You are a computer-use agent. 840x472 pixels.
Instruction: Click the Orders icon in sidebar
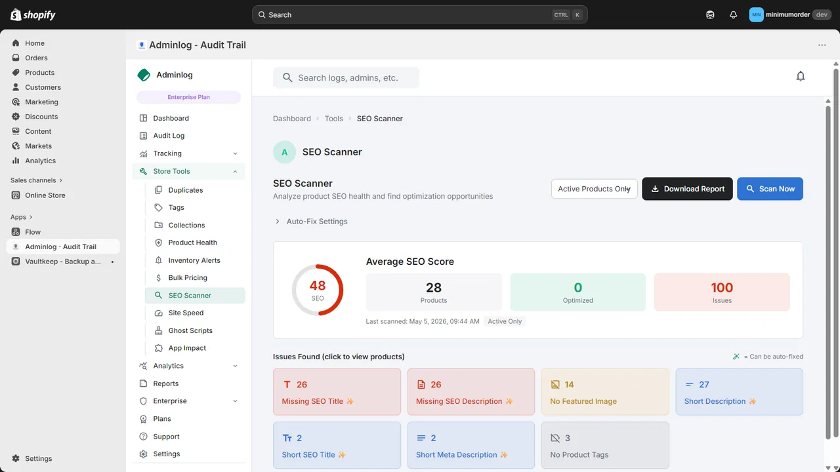point(16,58)
